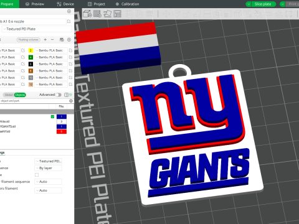Click edit icon left of filament 12 swatch
Image resolution: width=299 pixels, height=224 pixels.
click(23, 85)
